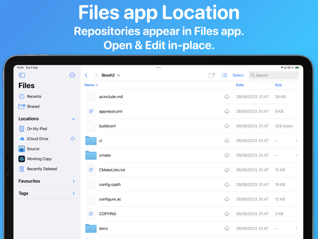Go back with the left chevron
Screen dimensions: 318x239
pyautogui.click(x=86, y=75)
